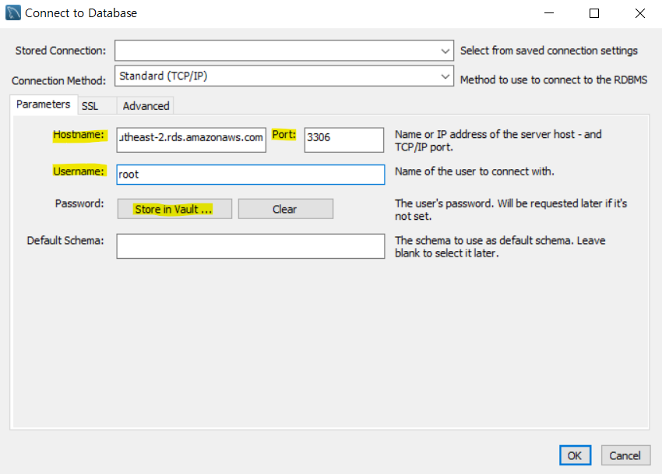Close the Connect to Database window

point(640,13)
